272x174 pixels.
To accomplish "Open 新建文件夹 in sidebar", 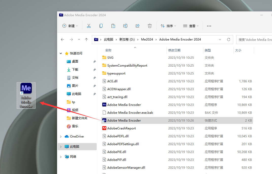I will [80, 118].
